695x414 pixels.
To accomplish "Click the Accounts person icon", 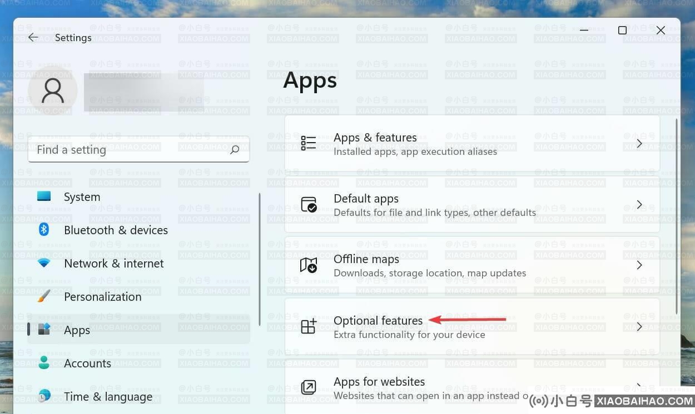I will pos(44,363).
